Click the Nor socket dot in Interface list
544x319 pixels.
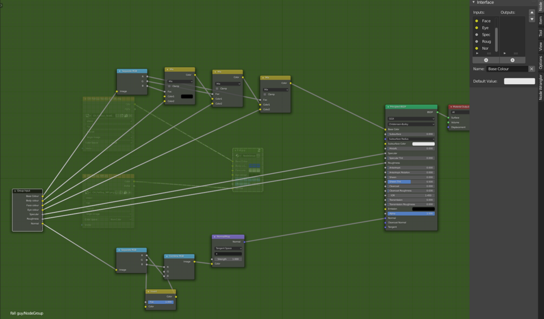(x=476, y=49)
